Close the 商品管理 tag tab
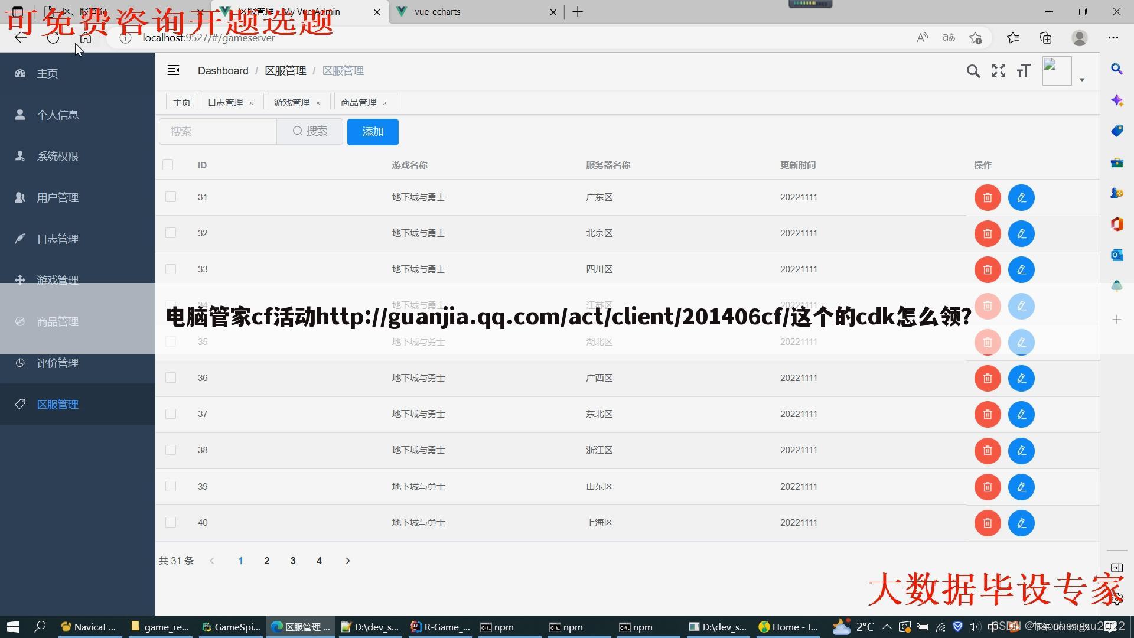The width and height of the screenshot is (1134, 638). (384, 103)
